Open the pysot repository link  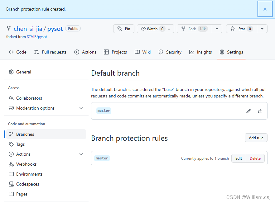coord(55,29)
